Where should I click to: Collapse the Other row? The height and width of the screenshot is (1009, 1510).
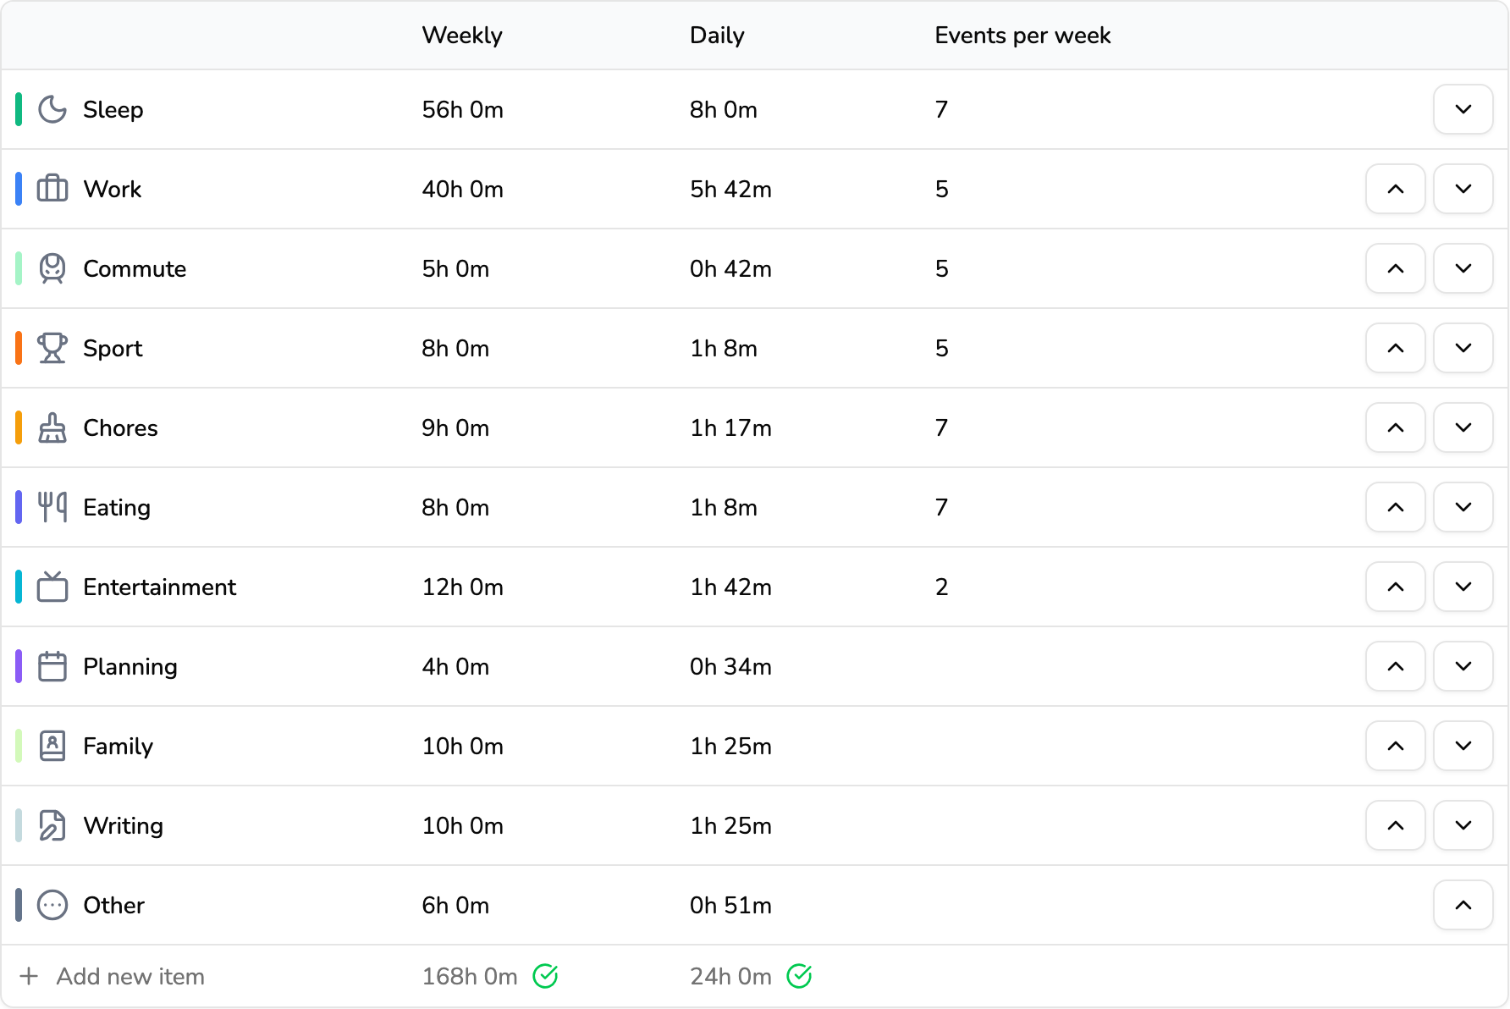pyautogui.click(x=1463, y=905)
